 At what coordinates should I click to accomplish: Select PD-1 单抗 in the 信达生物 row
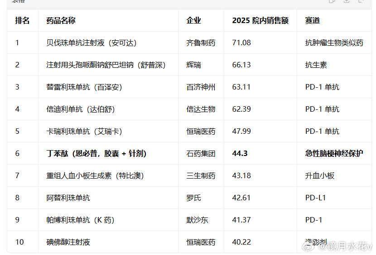(322, 109)
